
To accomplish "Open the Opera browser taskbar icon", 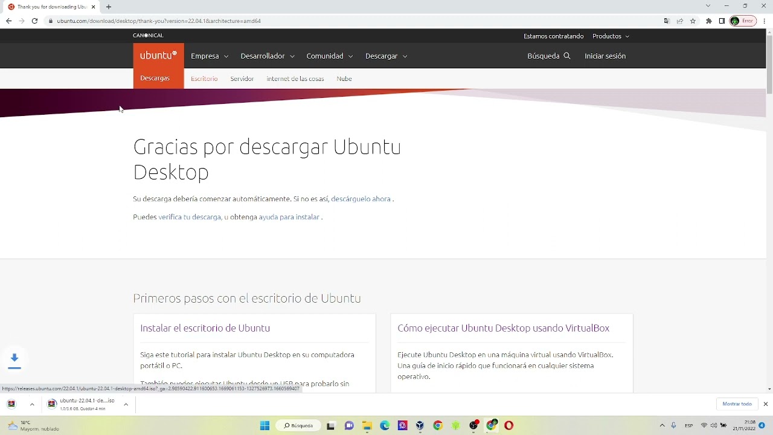I will [509, 425].
